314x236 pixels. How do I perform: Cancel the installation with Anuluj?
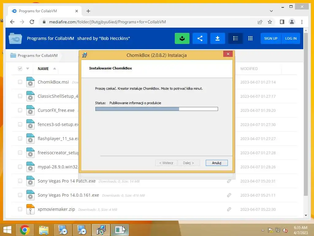(217, 163)
